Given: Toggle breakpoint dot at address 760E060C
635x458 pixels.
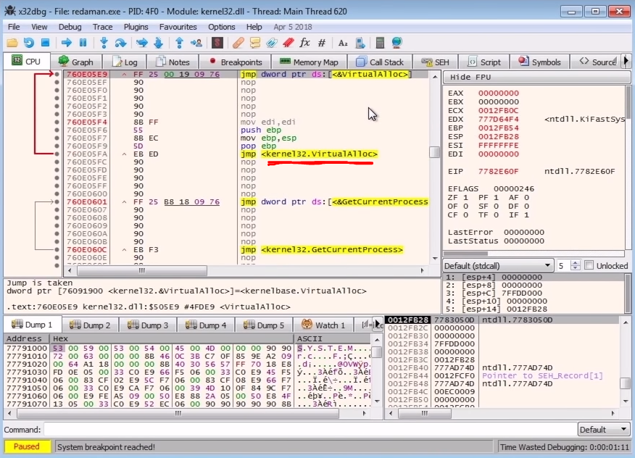Looking at the screenshot, I should (x=57, y=249).
